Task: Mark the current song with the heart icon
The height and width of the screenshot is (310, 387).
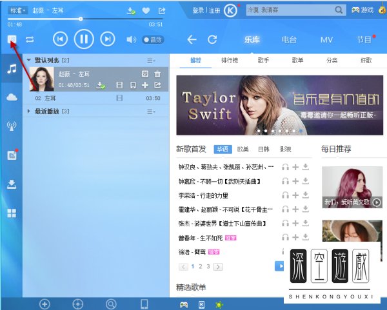Action: 146,11
